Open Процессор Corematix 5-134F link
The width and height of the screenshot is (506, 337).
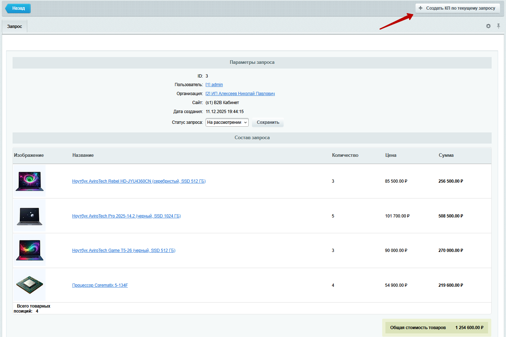click(x=100, y=285)
